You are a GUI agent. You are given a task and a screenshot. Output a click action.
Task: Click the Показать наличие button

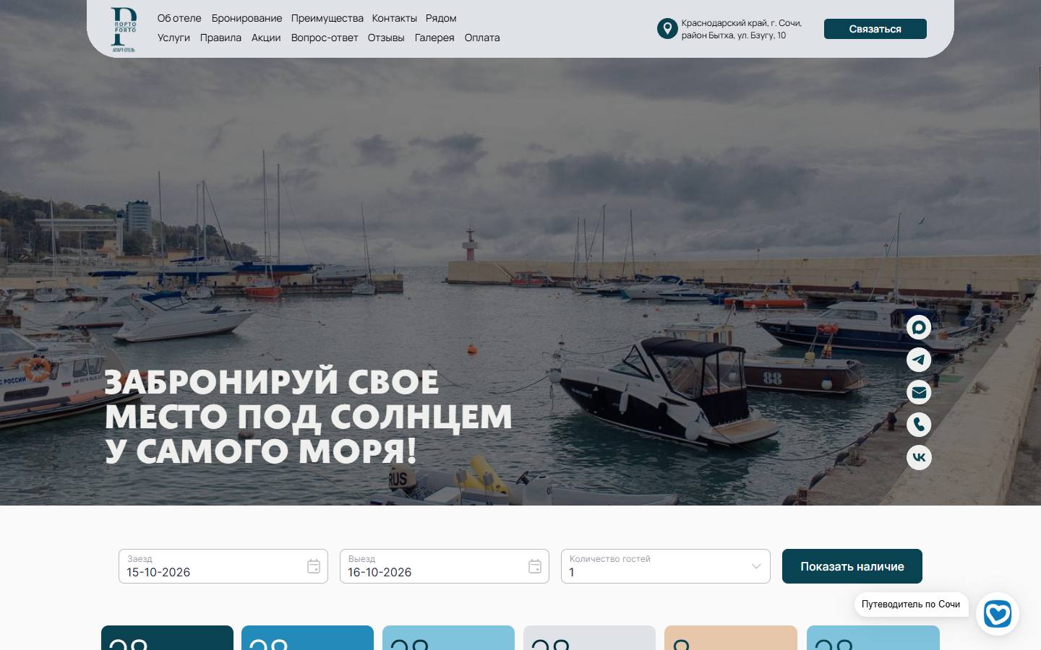(852, 566)
